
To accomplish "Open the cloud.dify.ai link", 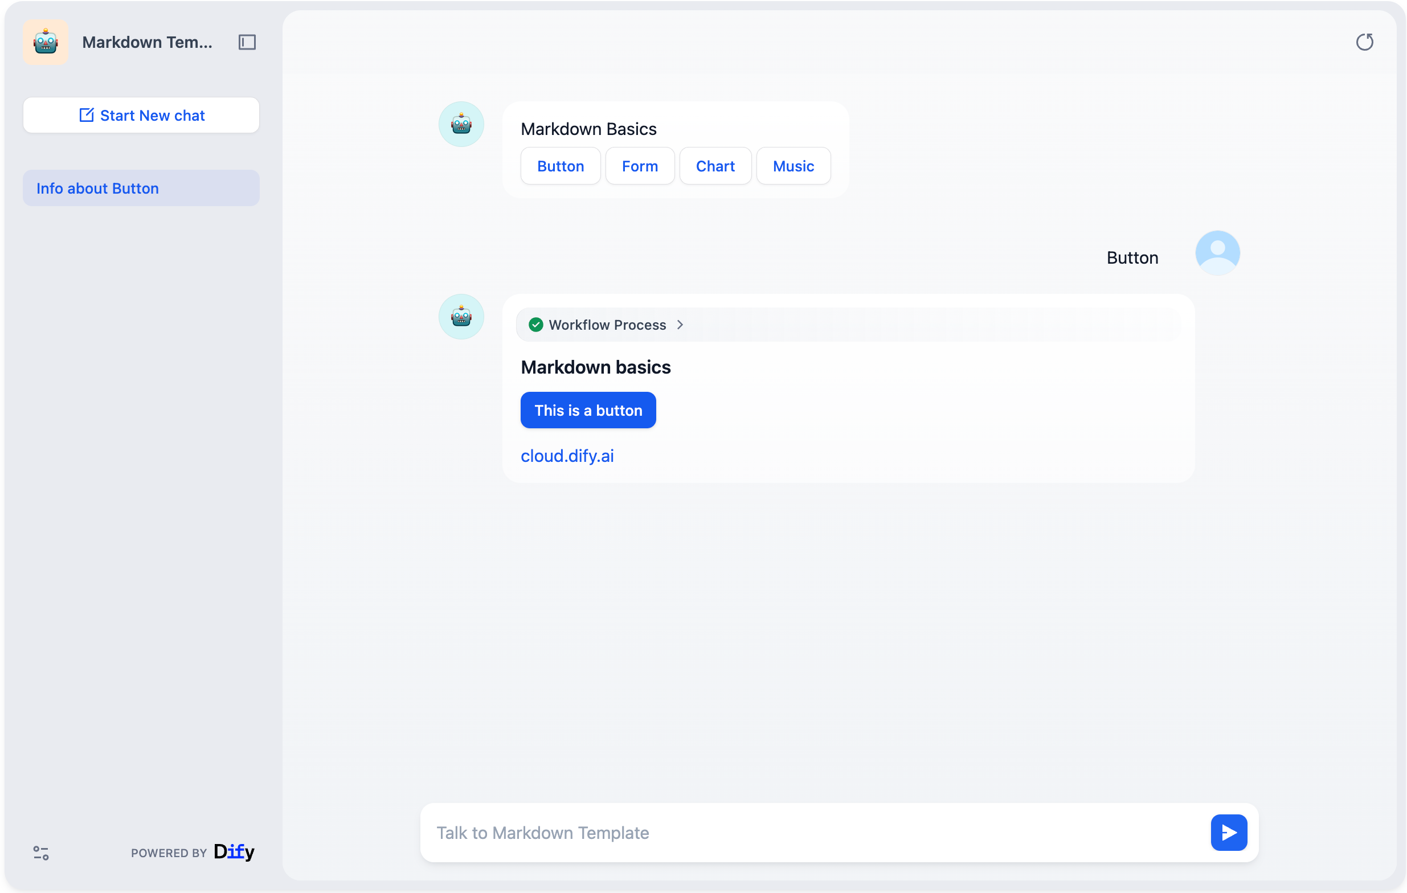I will [567, 456].
